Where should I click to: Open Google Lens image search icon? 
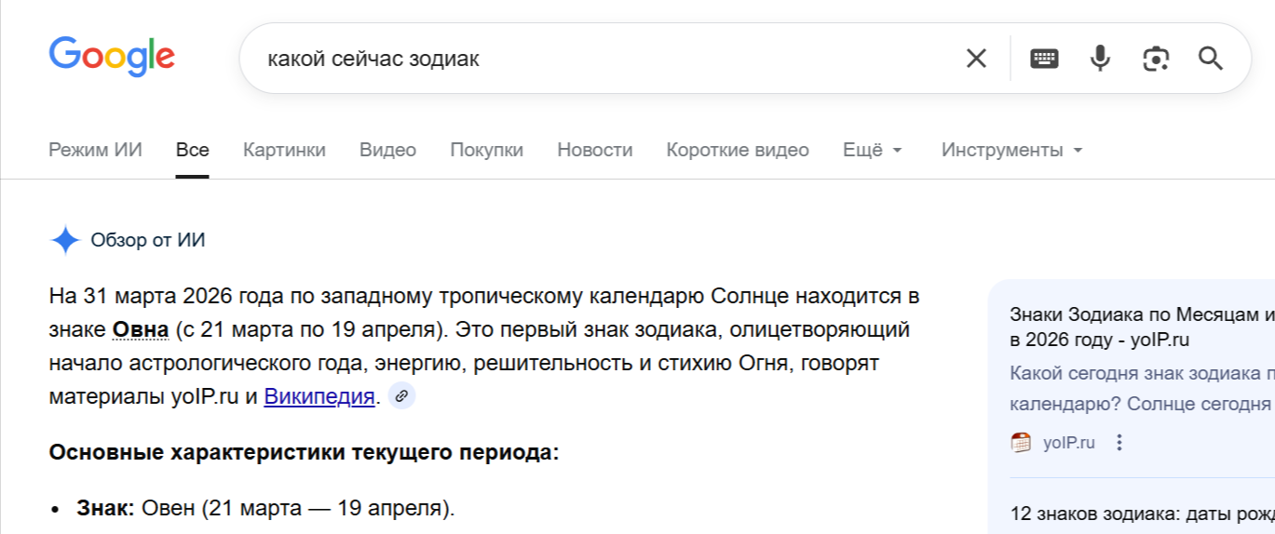pyautogui.click(x=1156, y=59)
